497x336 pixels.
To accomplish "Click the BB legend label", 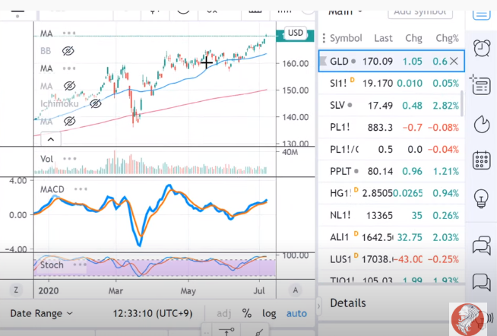I will point(46,51).
